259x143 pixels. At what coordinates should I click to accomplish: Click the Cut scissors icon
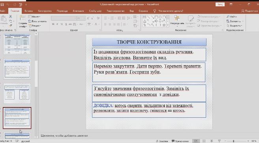[10, 17]
